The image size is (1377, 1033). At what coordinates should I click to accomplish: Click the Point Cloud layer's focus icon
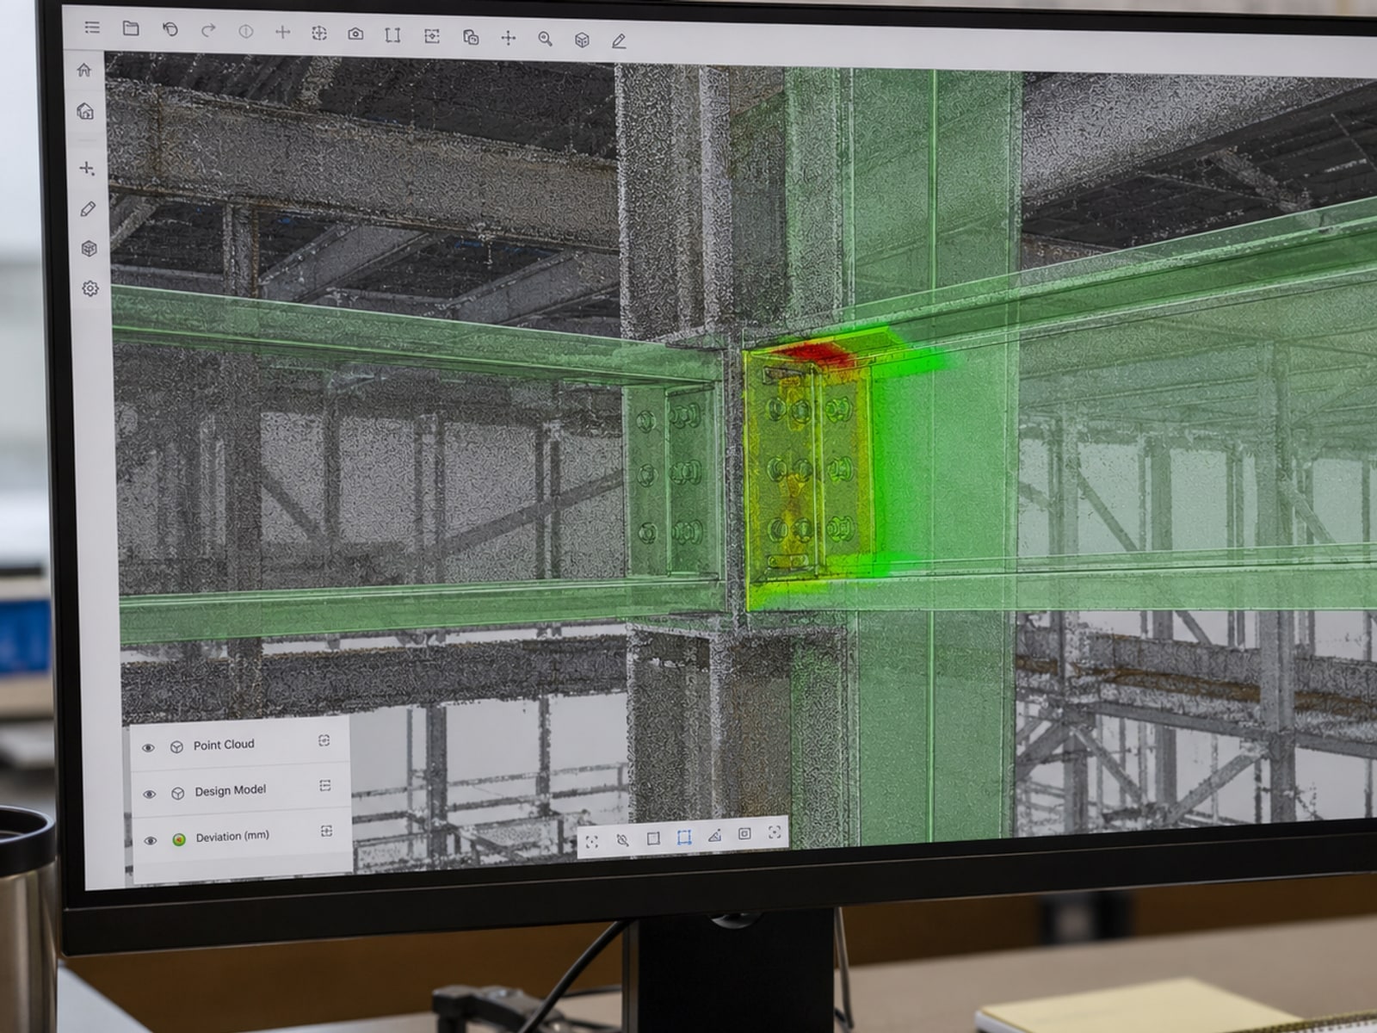click(324, 740)
